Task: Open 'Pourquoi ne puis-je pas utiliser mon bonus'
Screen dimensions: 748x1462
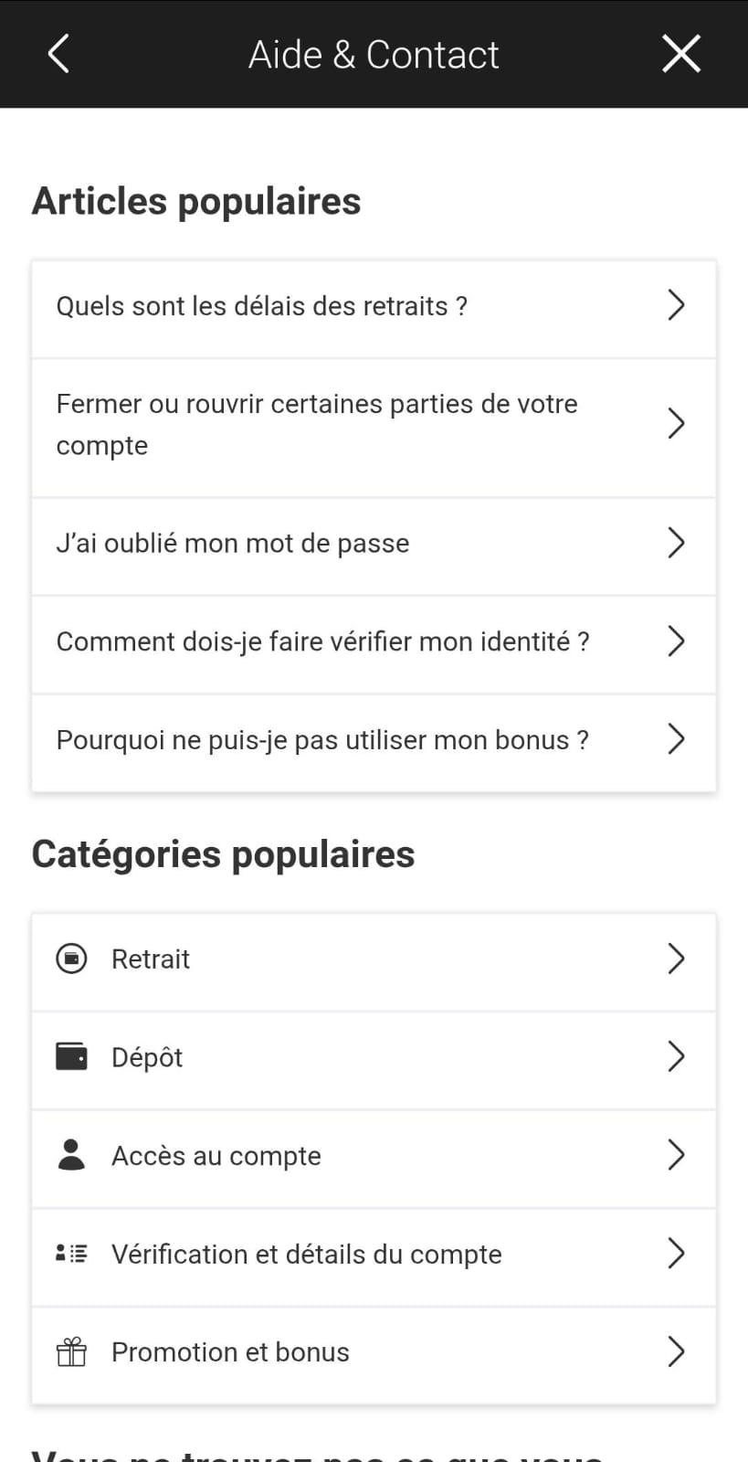Action: click(374, 740)
